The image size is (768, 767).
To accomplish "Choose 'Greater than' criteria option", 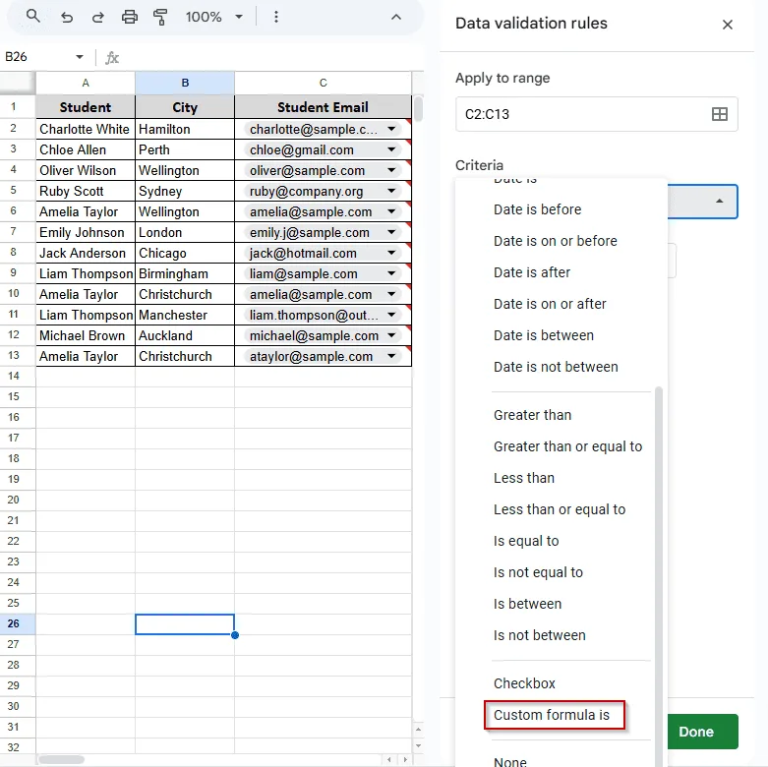I will 532,415.
